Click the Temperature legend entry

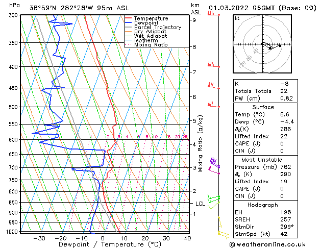coord(146,18)
